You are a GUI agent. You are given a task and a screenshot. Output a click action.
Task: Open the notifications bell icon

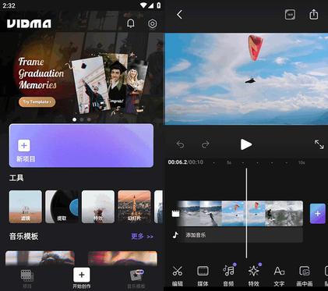[131, 23]
